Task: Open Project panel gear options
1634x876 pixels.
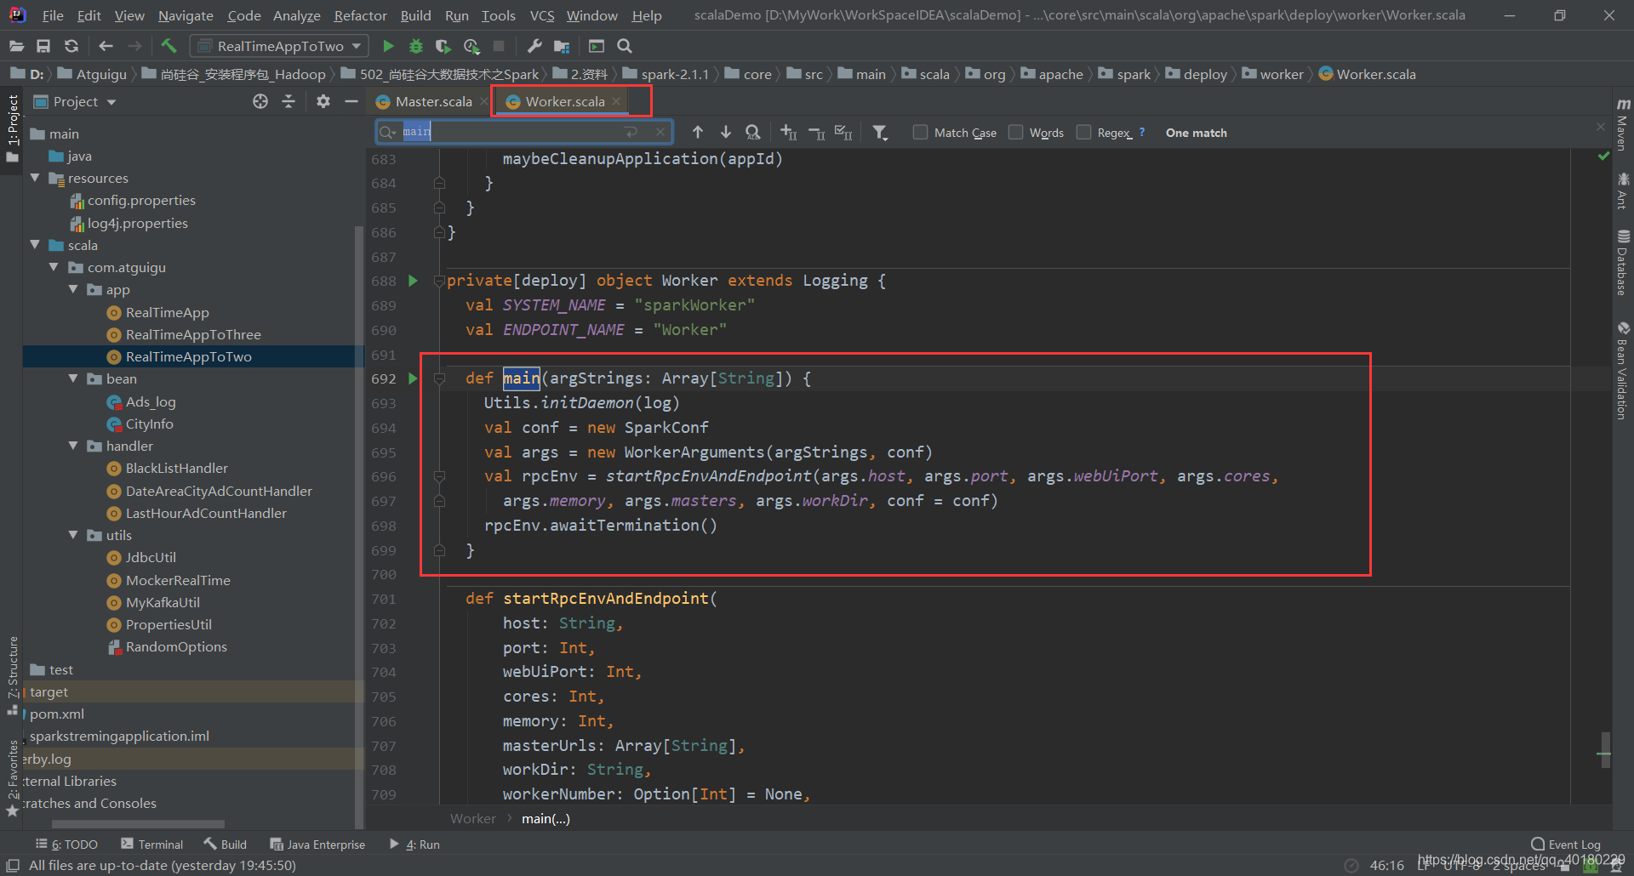Action: pos(323,101)
